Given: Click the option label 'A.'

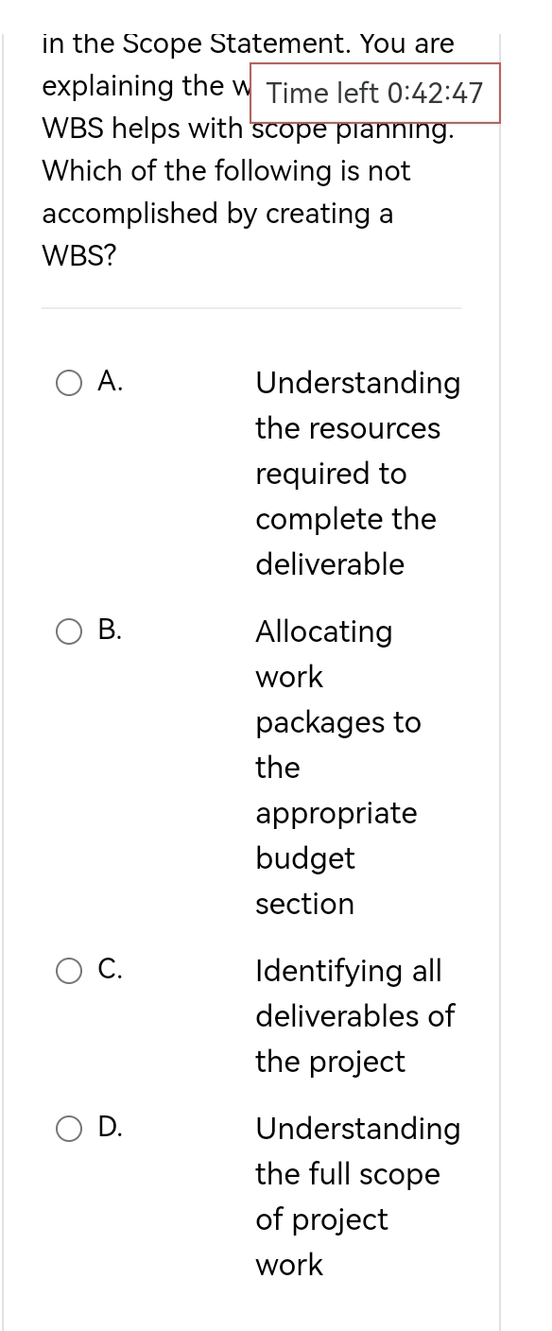Looking at the screenshot, I should (x=111, y=383).
